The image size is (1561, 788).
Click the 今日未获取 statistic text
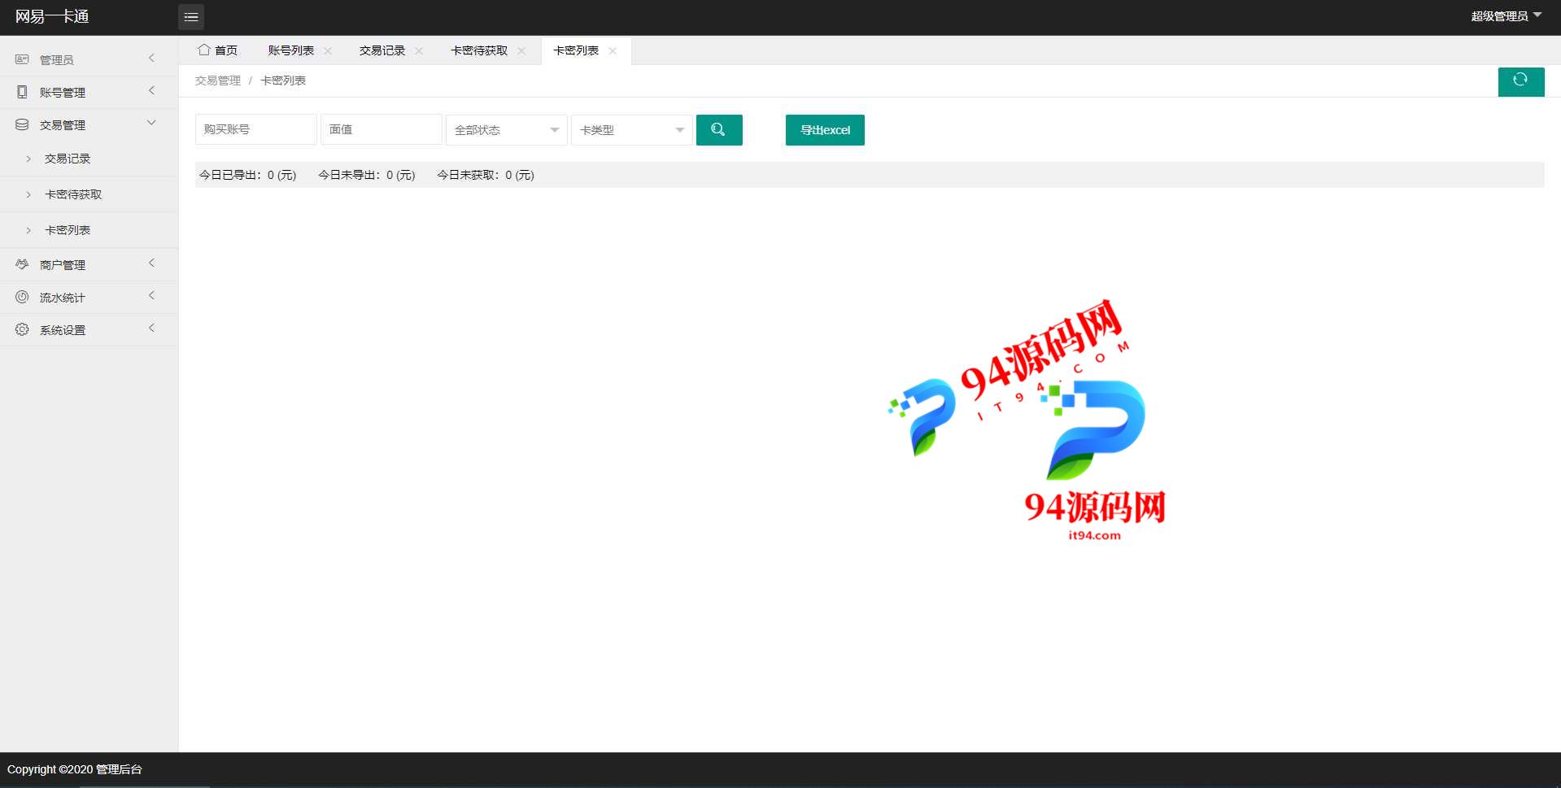tap(486, 175)
